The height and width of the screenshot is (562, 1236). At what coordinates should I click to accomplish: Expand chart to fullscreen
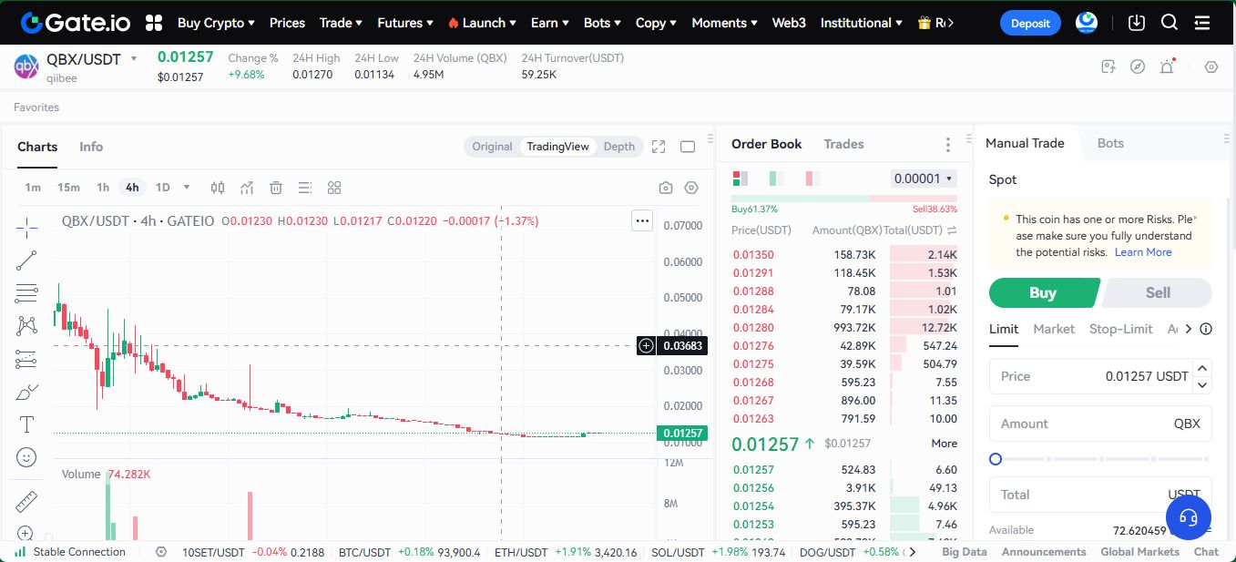pyautogui.click(x=659, y=147)
